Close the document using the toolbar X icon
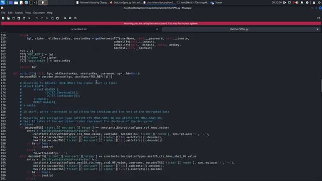Image resolution: width=322 pixels, height=181 pixels. pyautogui.click(x=29, y=18)
